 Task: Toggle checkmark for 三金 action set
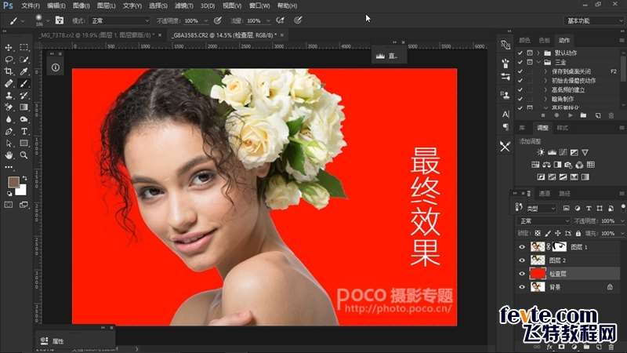tap(520, 62)
